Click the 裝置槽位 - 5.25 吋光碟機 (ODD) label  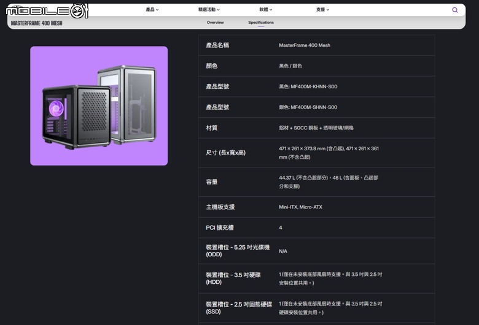coord(238,251)
